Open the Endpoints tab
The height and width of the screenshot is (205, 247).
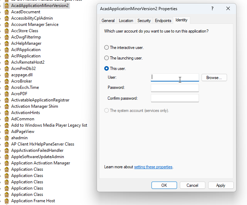(x=163, y=21)
